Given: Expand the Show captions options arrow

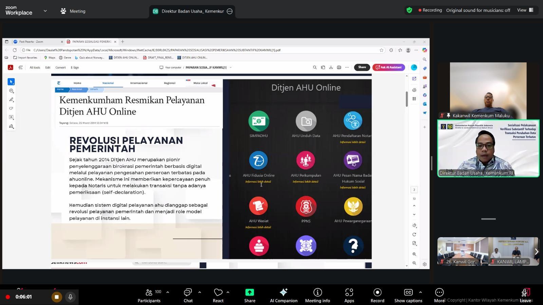Looking at the screenshot, I should (420, 292).
